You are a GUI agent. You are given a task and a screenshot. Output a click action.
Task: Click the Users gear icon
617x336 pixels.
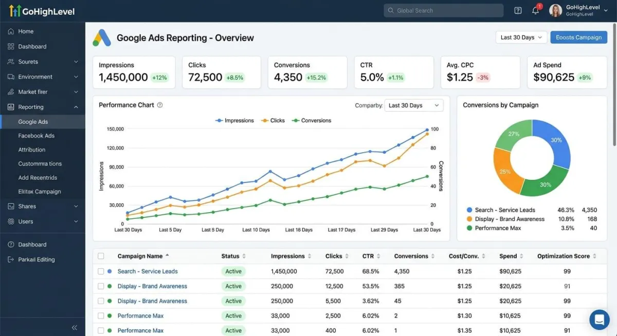pos(11,221)
